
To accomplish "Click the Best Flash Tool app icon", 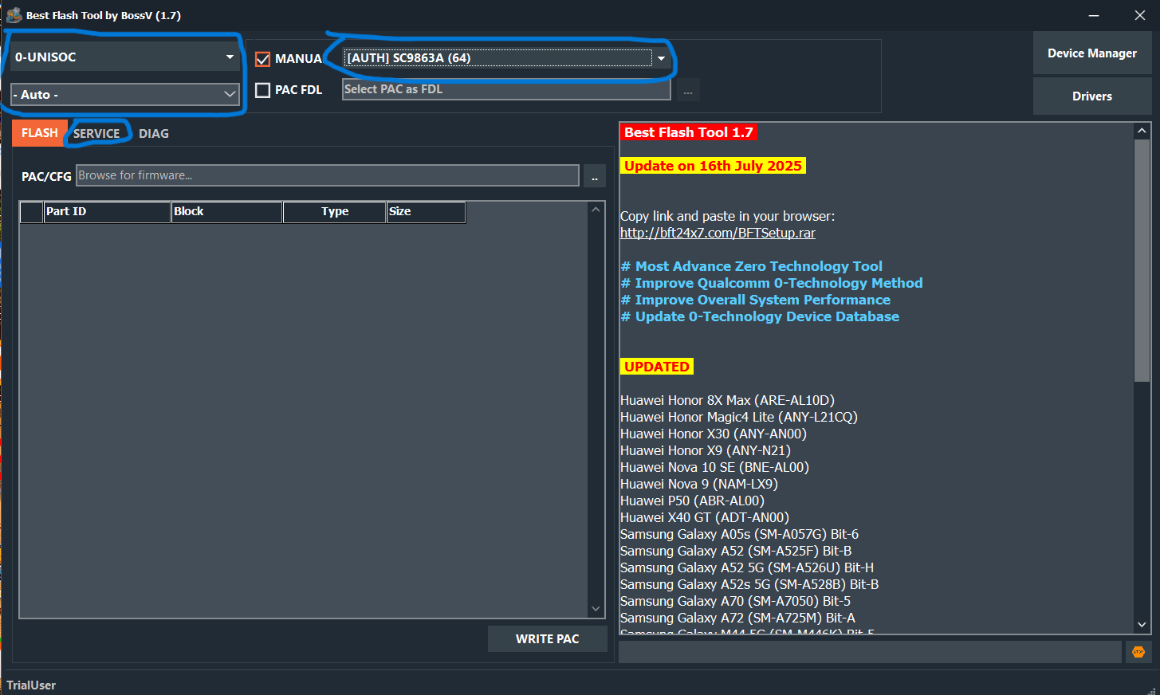I will (14, 15).
